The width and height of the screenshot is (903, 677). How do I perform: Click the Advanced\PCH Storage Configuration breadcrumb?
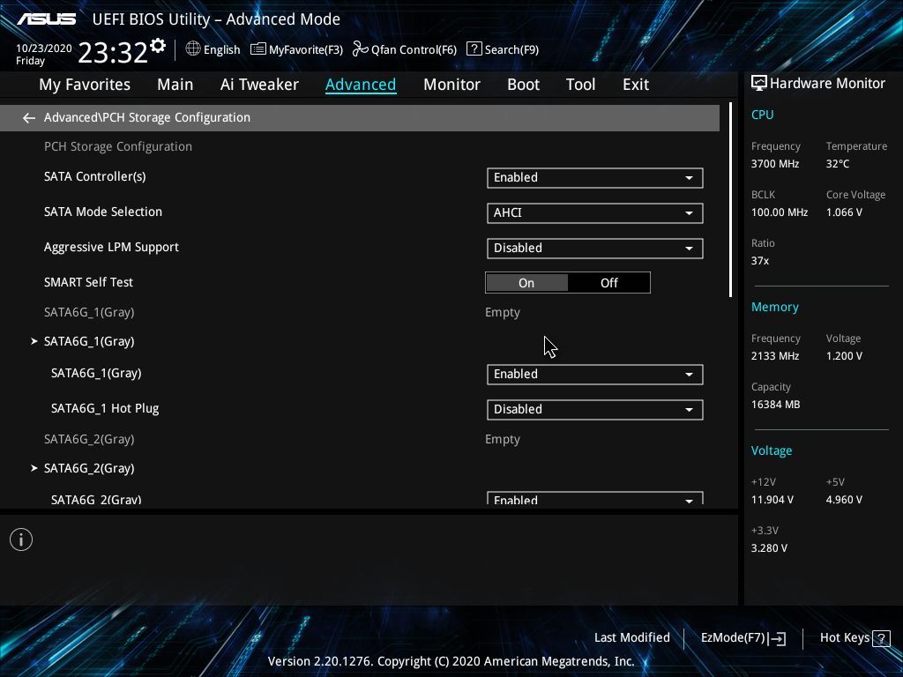[x=147, y=117]
